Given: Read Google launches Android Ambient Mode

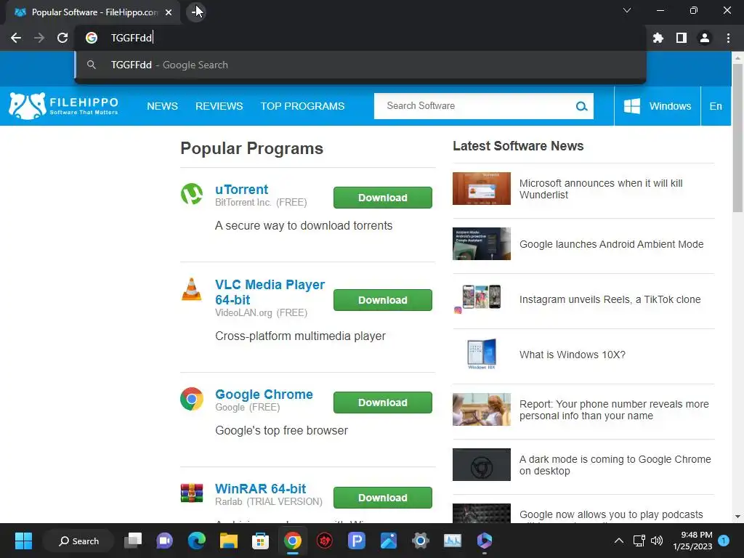Looking at the screenshot, I should (611, 244).
